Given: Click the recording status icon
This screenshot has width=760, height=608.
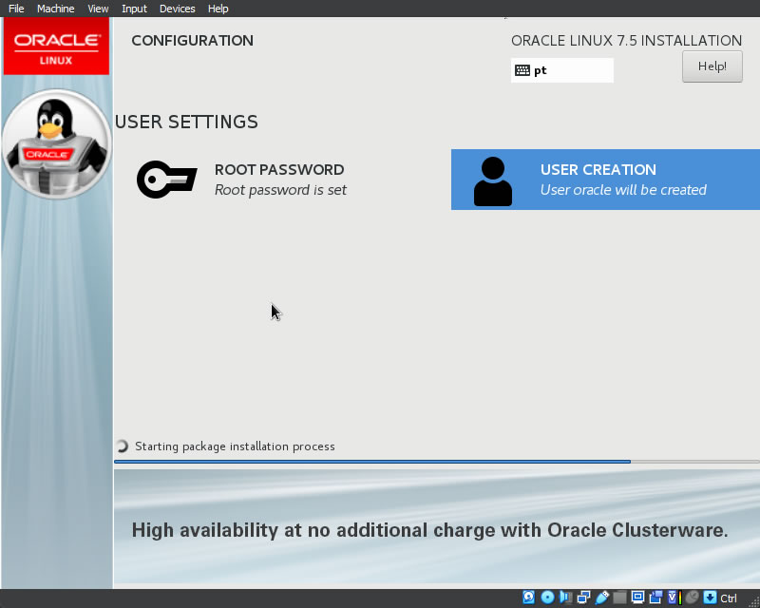Looking at the screenshot, I should tap(655, 598).
